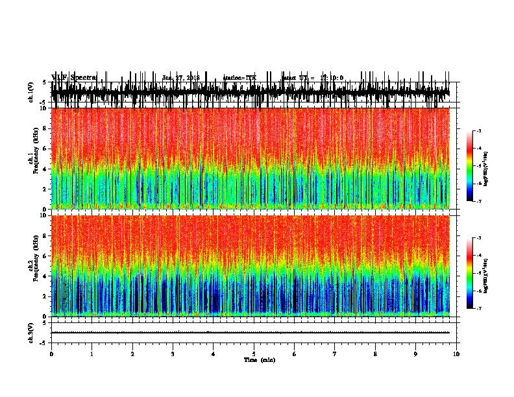Click the time axis tick label '0'
Image resolution: width=514 pixels, height=397 pixels.
51,354
